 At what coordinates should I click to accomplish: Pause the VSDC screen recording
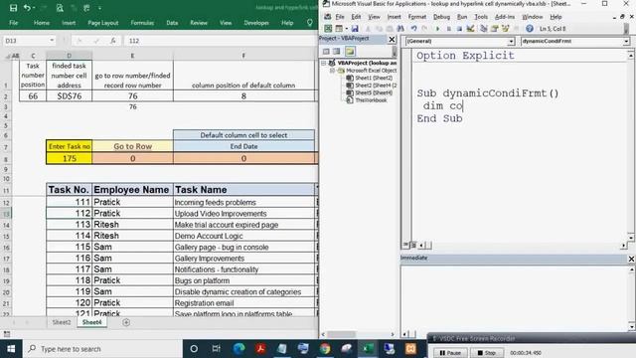point(450,353)
